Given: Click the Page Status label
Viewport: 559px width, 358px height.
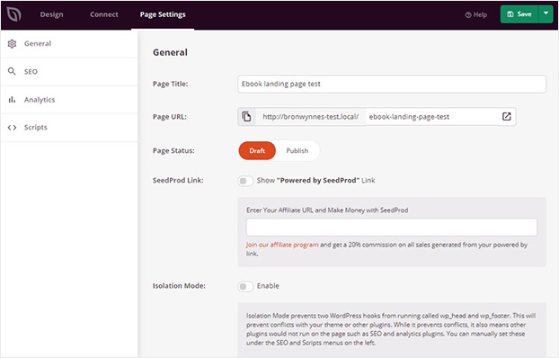Looking at the screenshot, I should coord(173,150).
